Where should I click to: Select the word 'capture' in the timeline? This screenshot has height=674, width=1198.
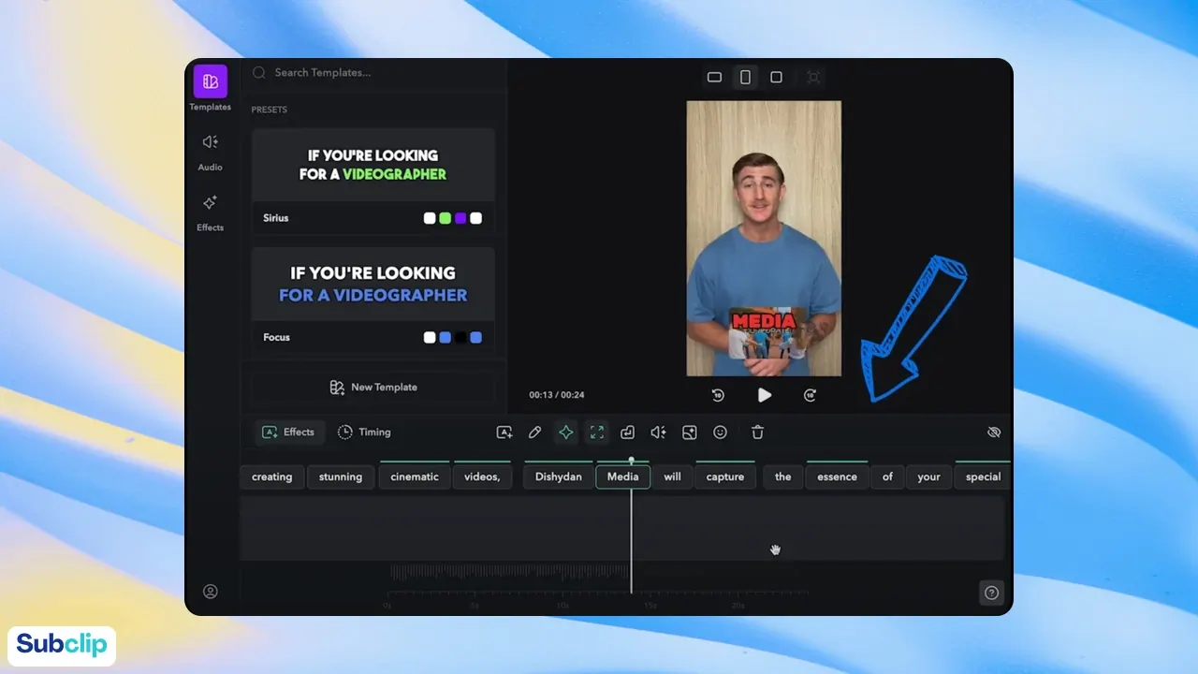click(x=725, y=477)
